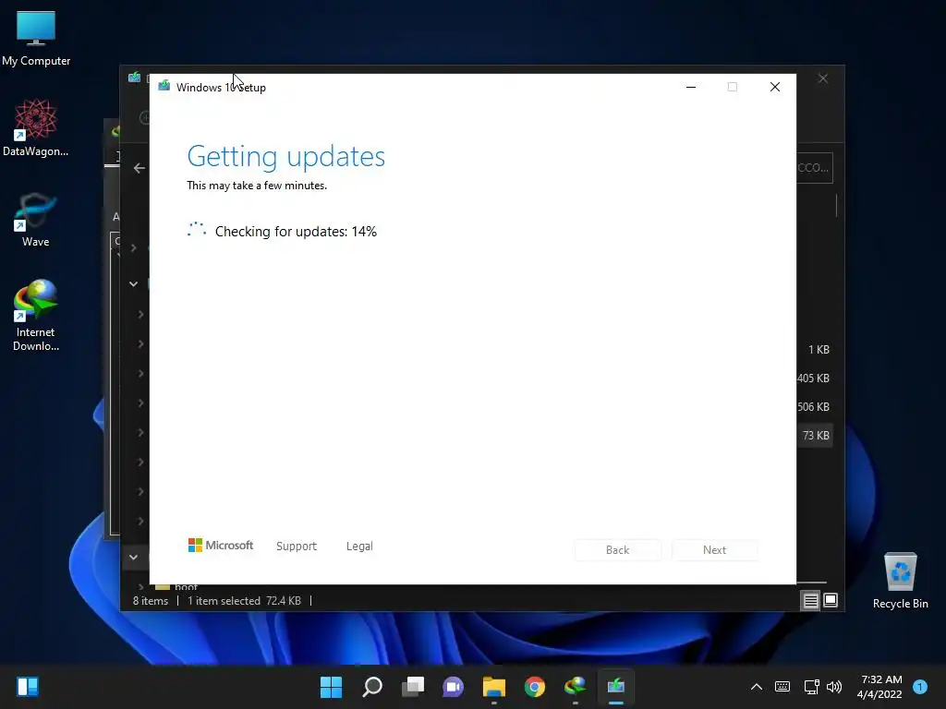
Task: Close the Windows 10 Setup window
Action: 775,88
